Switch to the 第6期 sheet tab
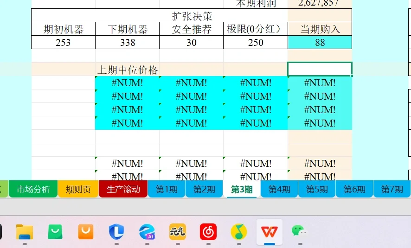This screenshot has height=248, width=411. coord(354,189)
